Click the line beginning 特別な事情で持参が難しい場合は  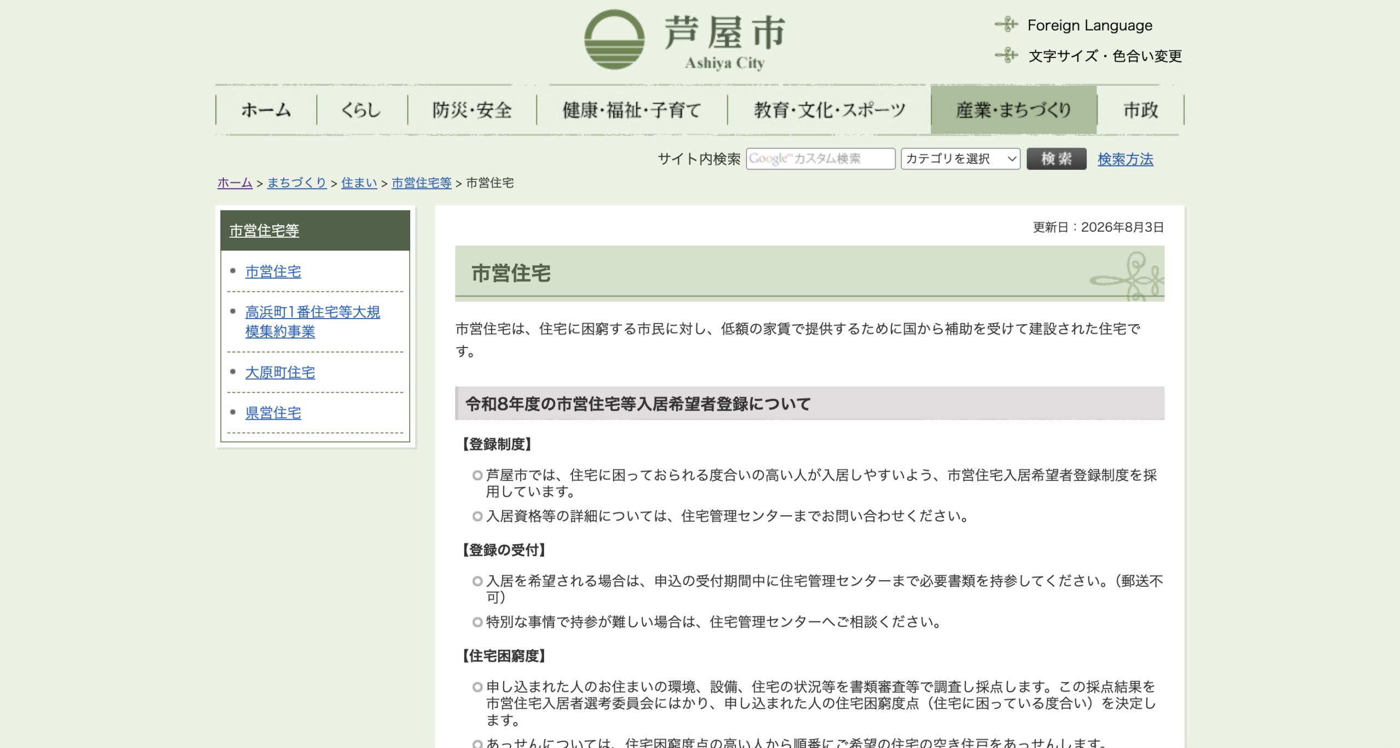click(714, 622)
